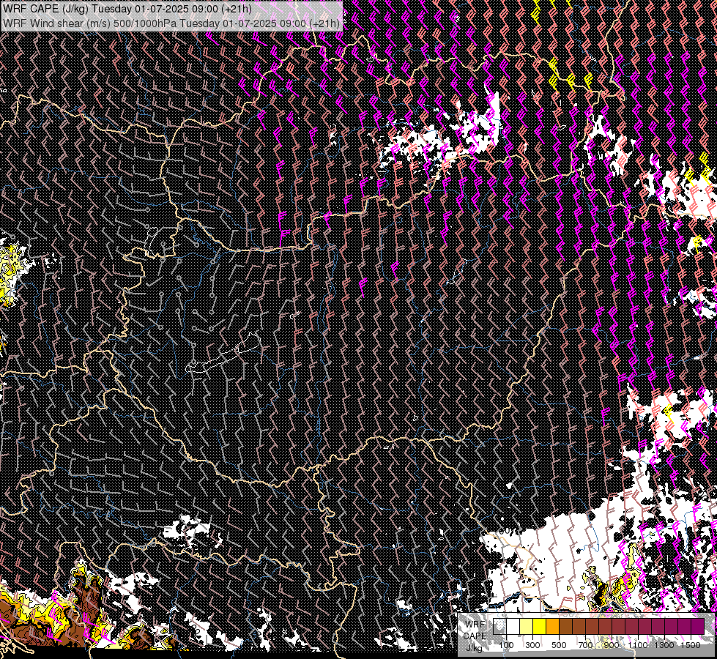The image size is (717, 659).
Task: Click the legend value 1300
Action: click(664, 645)
